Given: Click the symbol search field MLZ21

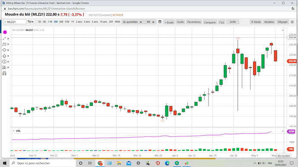Looking at the screenshot, I should click(15, 22).
